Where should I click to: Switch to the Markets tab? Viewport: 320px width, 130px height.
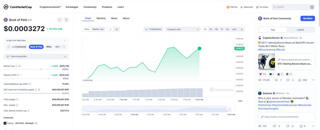[101, 18]
